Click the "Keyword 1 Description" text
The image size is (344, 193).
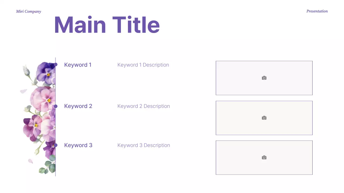143,65
